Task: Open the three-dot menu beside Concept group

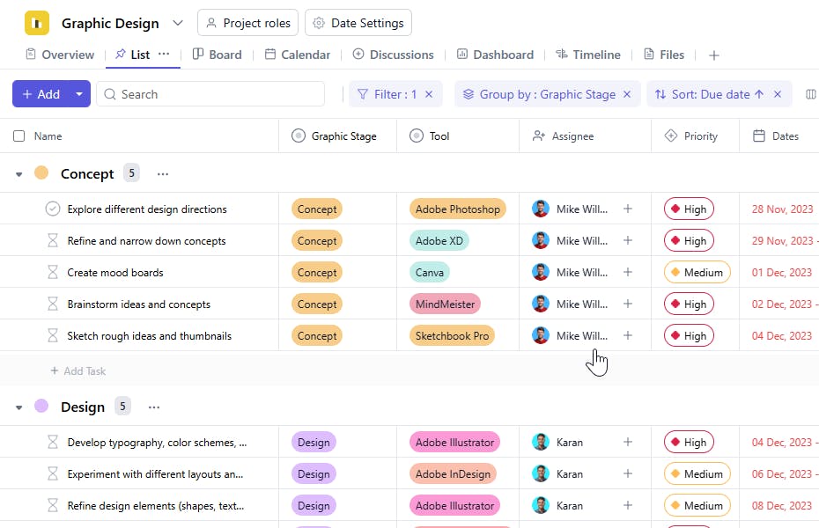Action: (x=162, y=174)
